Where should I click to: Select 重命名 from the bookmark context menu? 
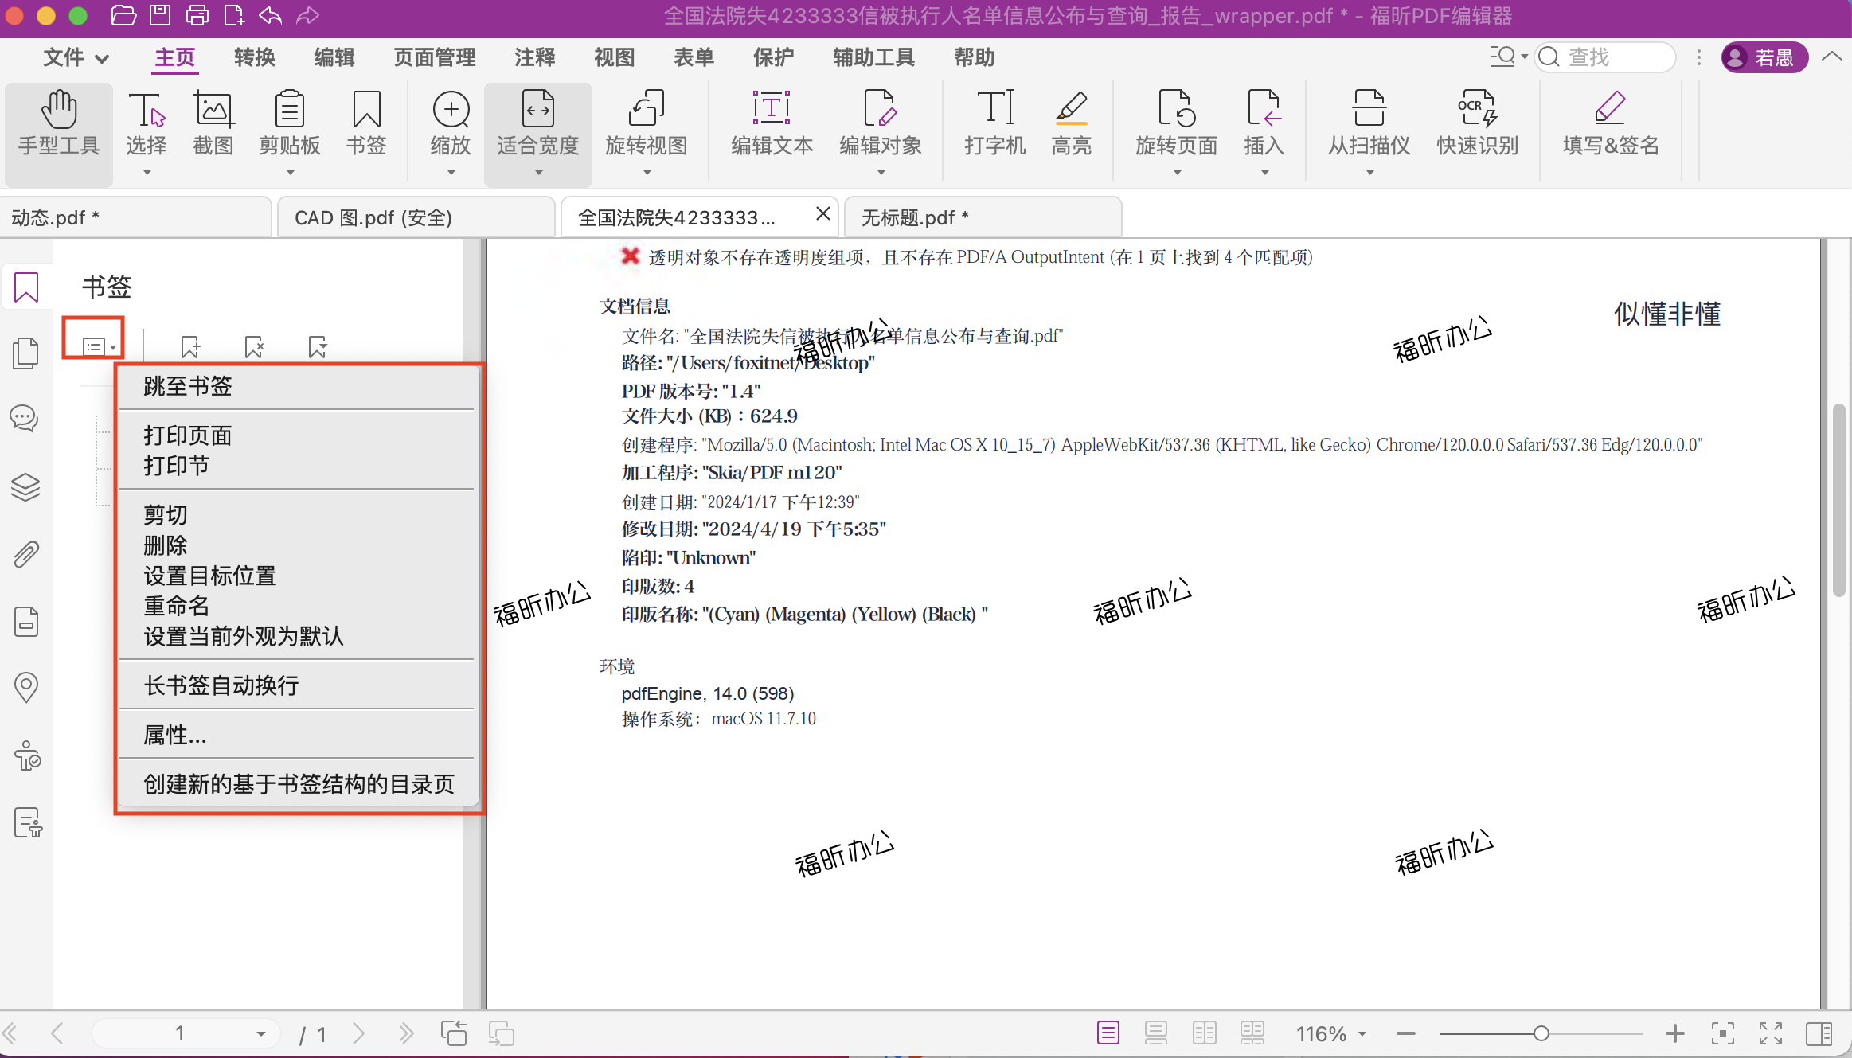175,606
